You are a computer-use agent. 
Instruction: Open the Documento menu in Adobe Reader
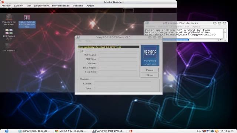[x=41, y=6]
